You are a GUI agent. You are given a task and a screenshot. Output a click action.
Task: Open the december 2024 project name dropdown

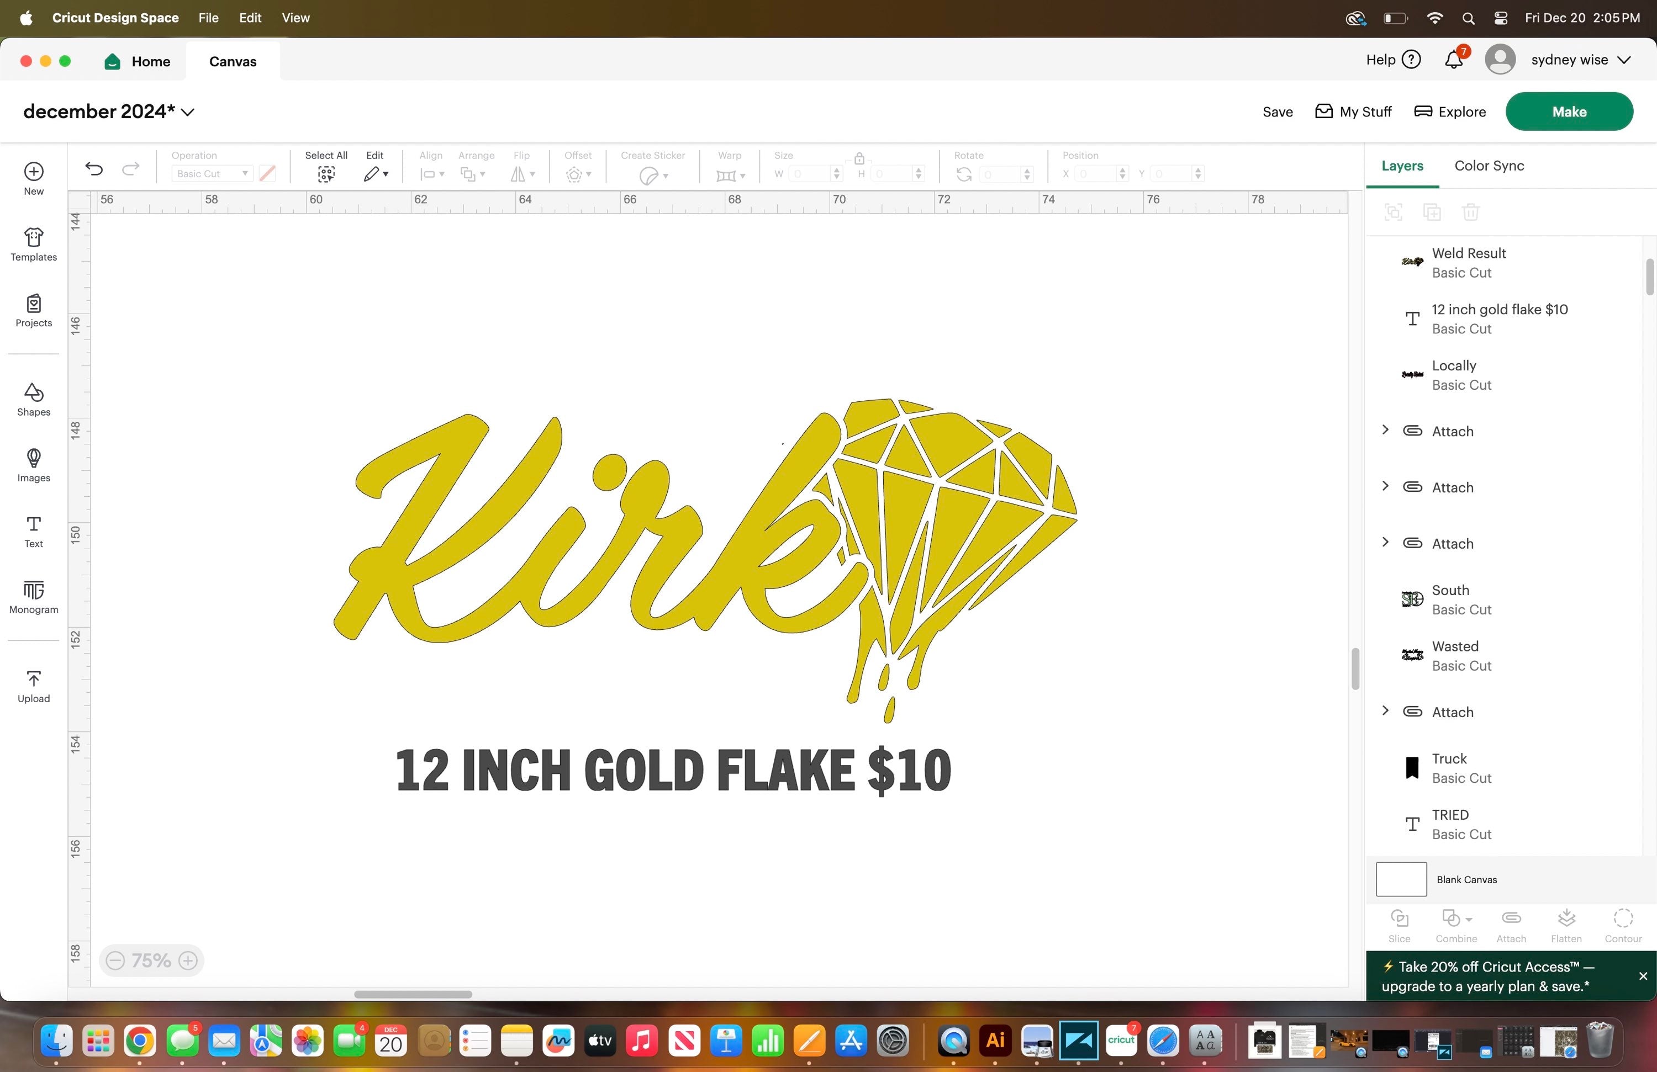click(x=188, y=112)
